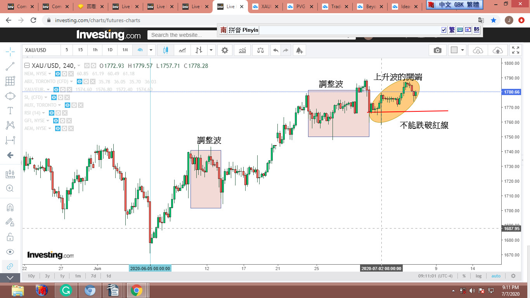The width and height of the screenshot is (530, 298).
Task: Select the 4h interval button
Action: click(x=140, y=50)
